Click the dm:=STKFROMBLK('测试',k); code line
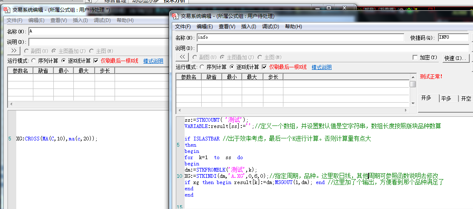The height and width of the screenshot is (209, 473). [x=221, y=170]
